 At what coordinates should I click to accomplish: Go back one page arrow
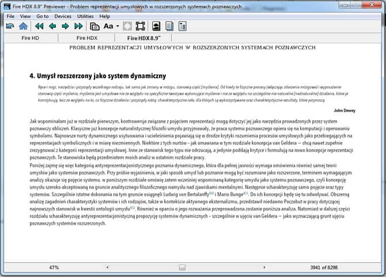pyautogui.click(x=52, y=26)
